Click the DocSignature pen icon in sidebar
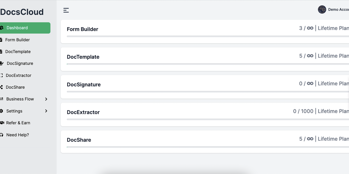This screenshot has height=174, width=349. point(2,64)
